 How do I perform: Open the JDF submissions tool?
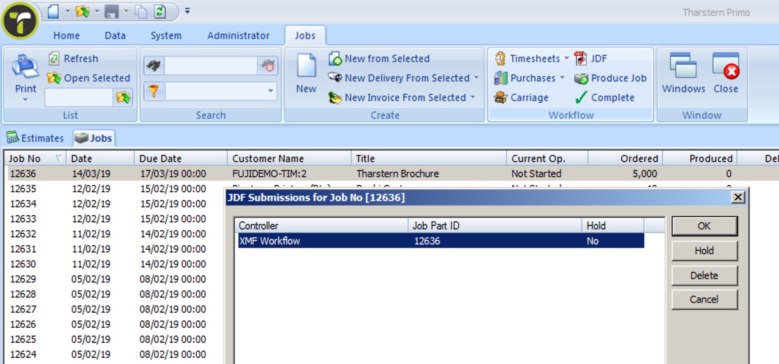pyautogui.click(x=580, y=58)
